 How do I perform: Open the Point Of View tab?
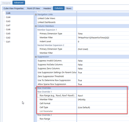coord(34,8)
